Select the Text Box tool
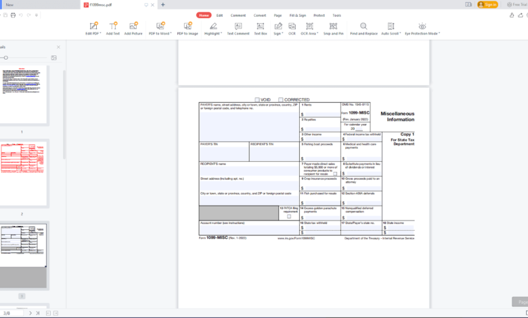The width and height of the screenshot is (528, 318). (x=261, y=28)
